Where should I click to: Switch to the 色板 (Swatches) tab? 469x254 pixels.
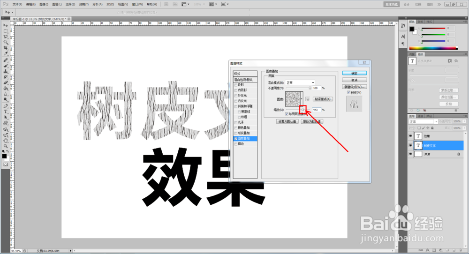[x=421, y=22]
